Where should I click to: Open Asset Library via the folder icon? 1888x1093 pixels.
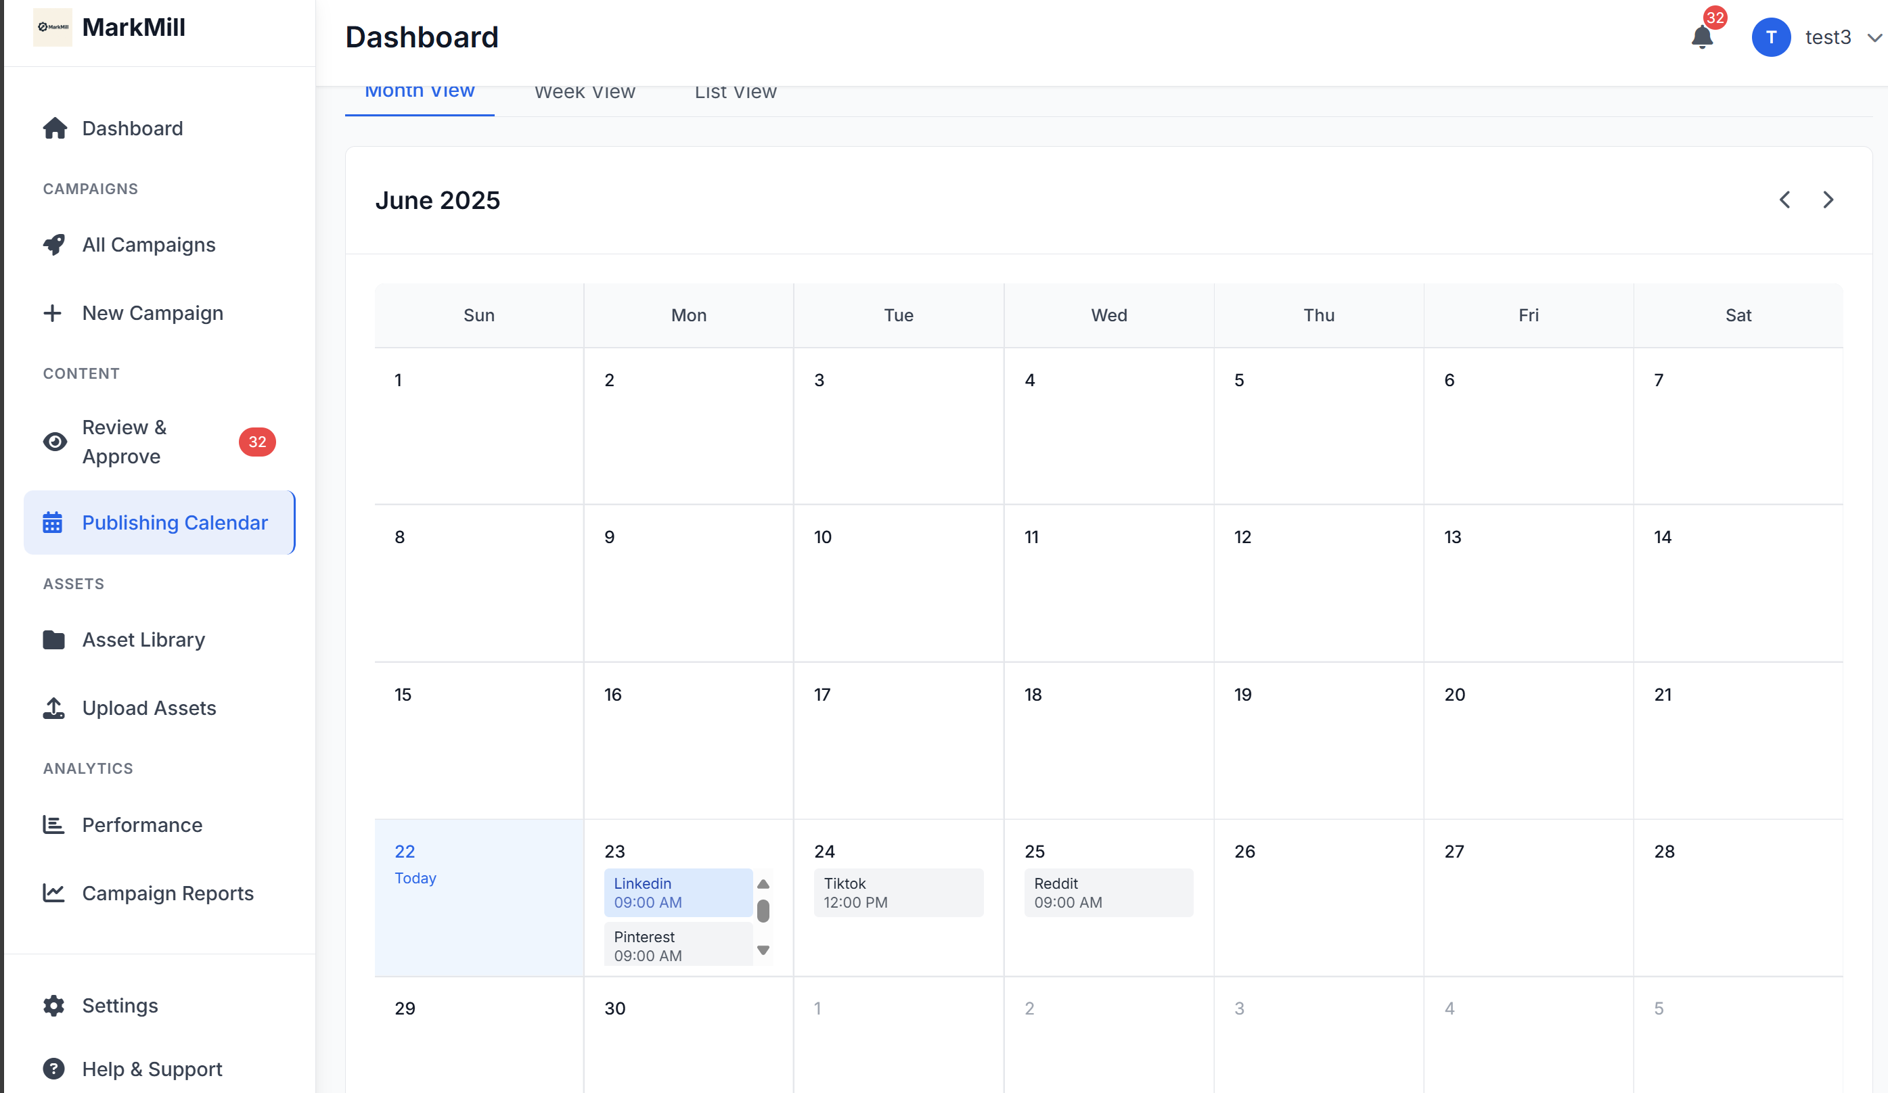[x=54, y=639]
